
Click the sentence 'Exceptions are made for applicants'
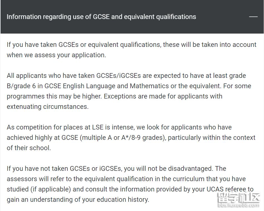click(x=163, y=96)
